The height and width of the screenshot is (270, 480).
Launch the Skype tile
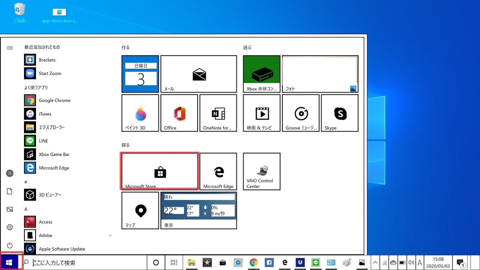click(340, 113)
